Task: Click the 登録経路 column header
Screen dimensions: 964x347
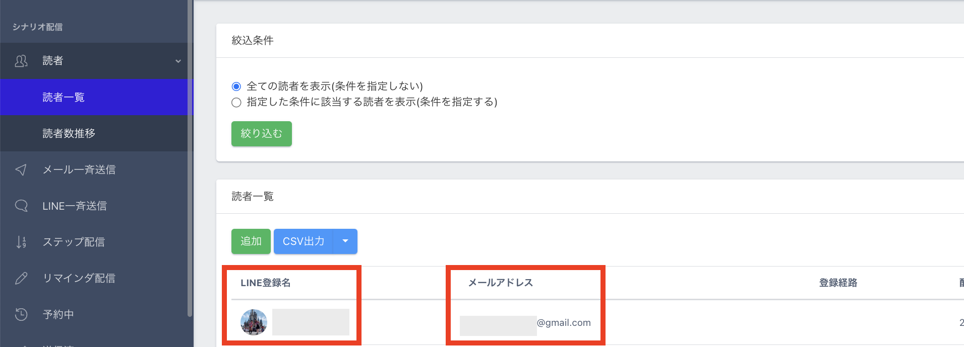Action: pos(838,283)
